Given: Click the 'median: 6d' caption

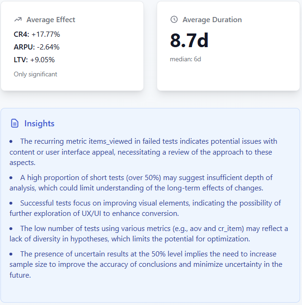Looking at the screenshot, I should pyautogui.click(x=185, y=59).
